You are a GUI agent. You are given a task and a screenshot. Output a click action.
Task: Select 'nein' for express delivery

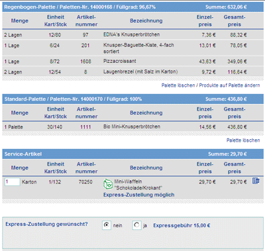(x=107, y=225)
